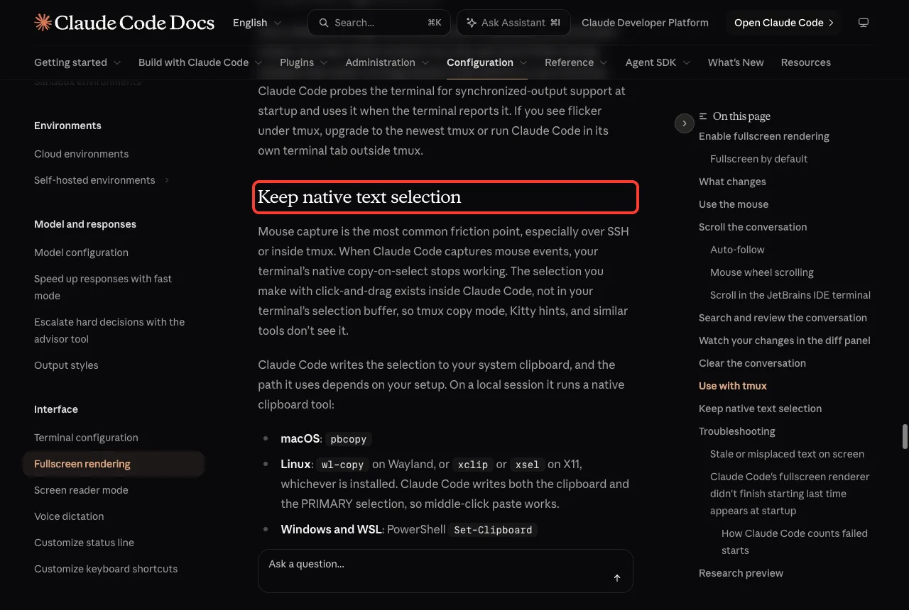Open the Claude Developer Platform link
The width and height of the screenshot is (909, 610).
point(645,23)
